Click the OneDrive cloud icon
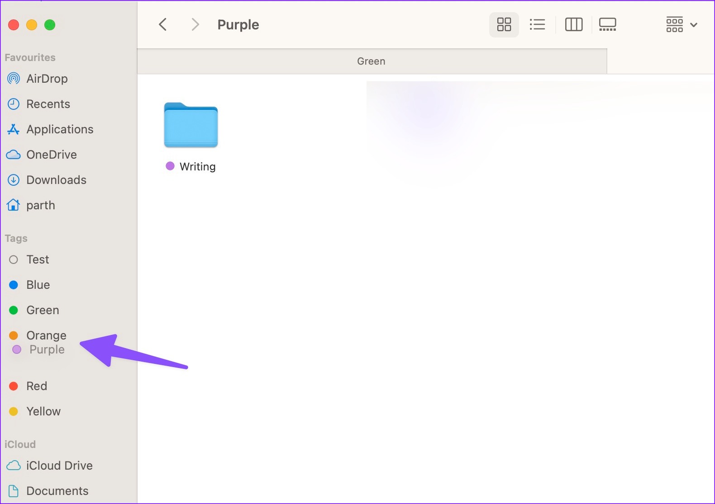Image resolution: width=715 pixels, height=504 pixels. (14, 155)
